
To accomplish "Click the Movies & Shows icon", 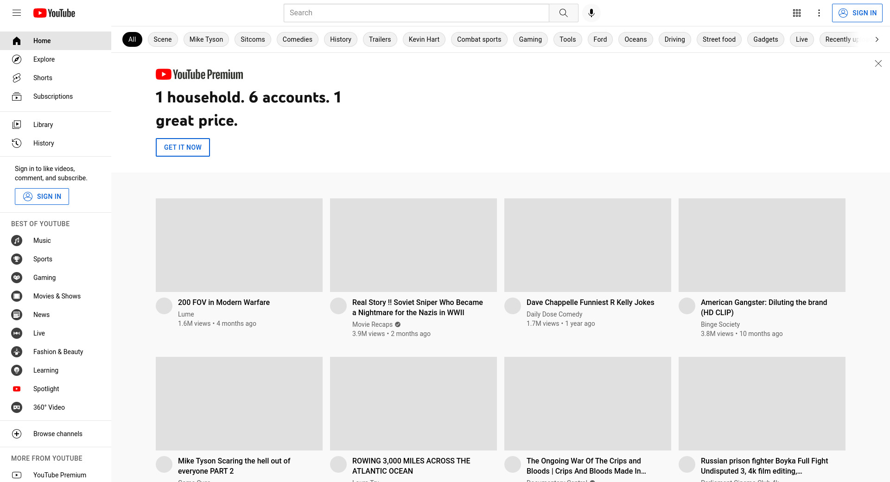I will (17, 296).
